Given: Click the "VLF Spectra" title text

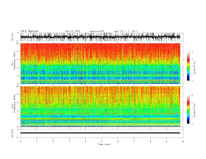Looking at the screenshot, I should (x=29, y=31).
